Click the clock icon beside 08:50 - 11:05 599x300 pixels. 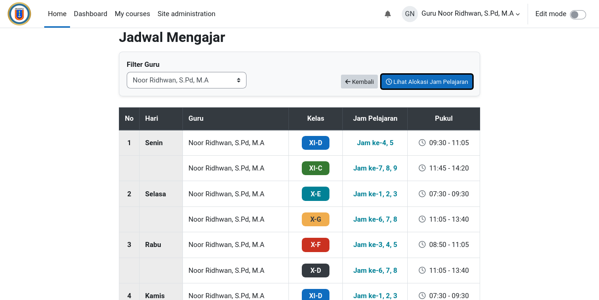pos(422,245)
